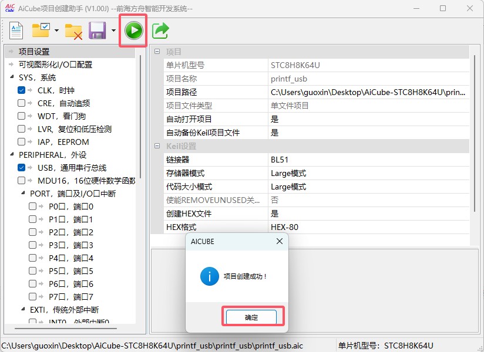Click the 存储器模式 value Large模式
The height and width of the screenshot is (352, 484).
point(368,173)
